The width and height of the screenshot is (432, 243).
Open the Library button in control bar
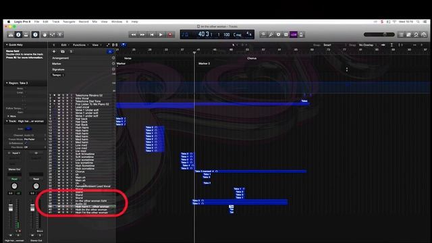[x=11, y=34]
